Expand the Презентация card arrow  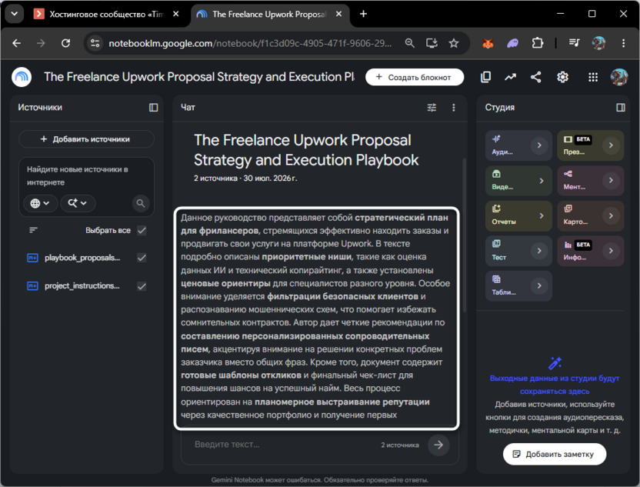pos(611,145)
